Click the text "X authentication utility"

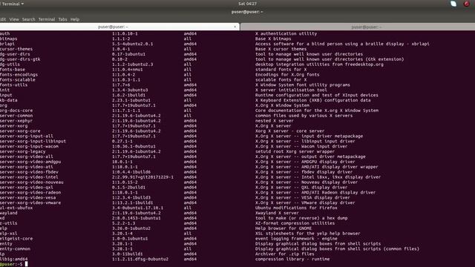[x=286, y=33]
